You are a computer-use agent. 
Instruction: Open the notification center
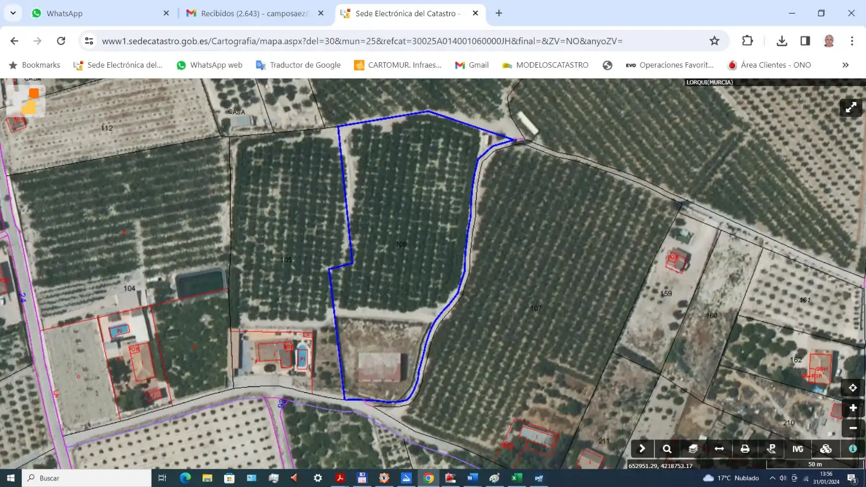coord(852,478)
